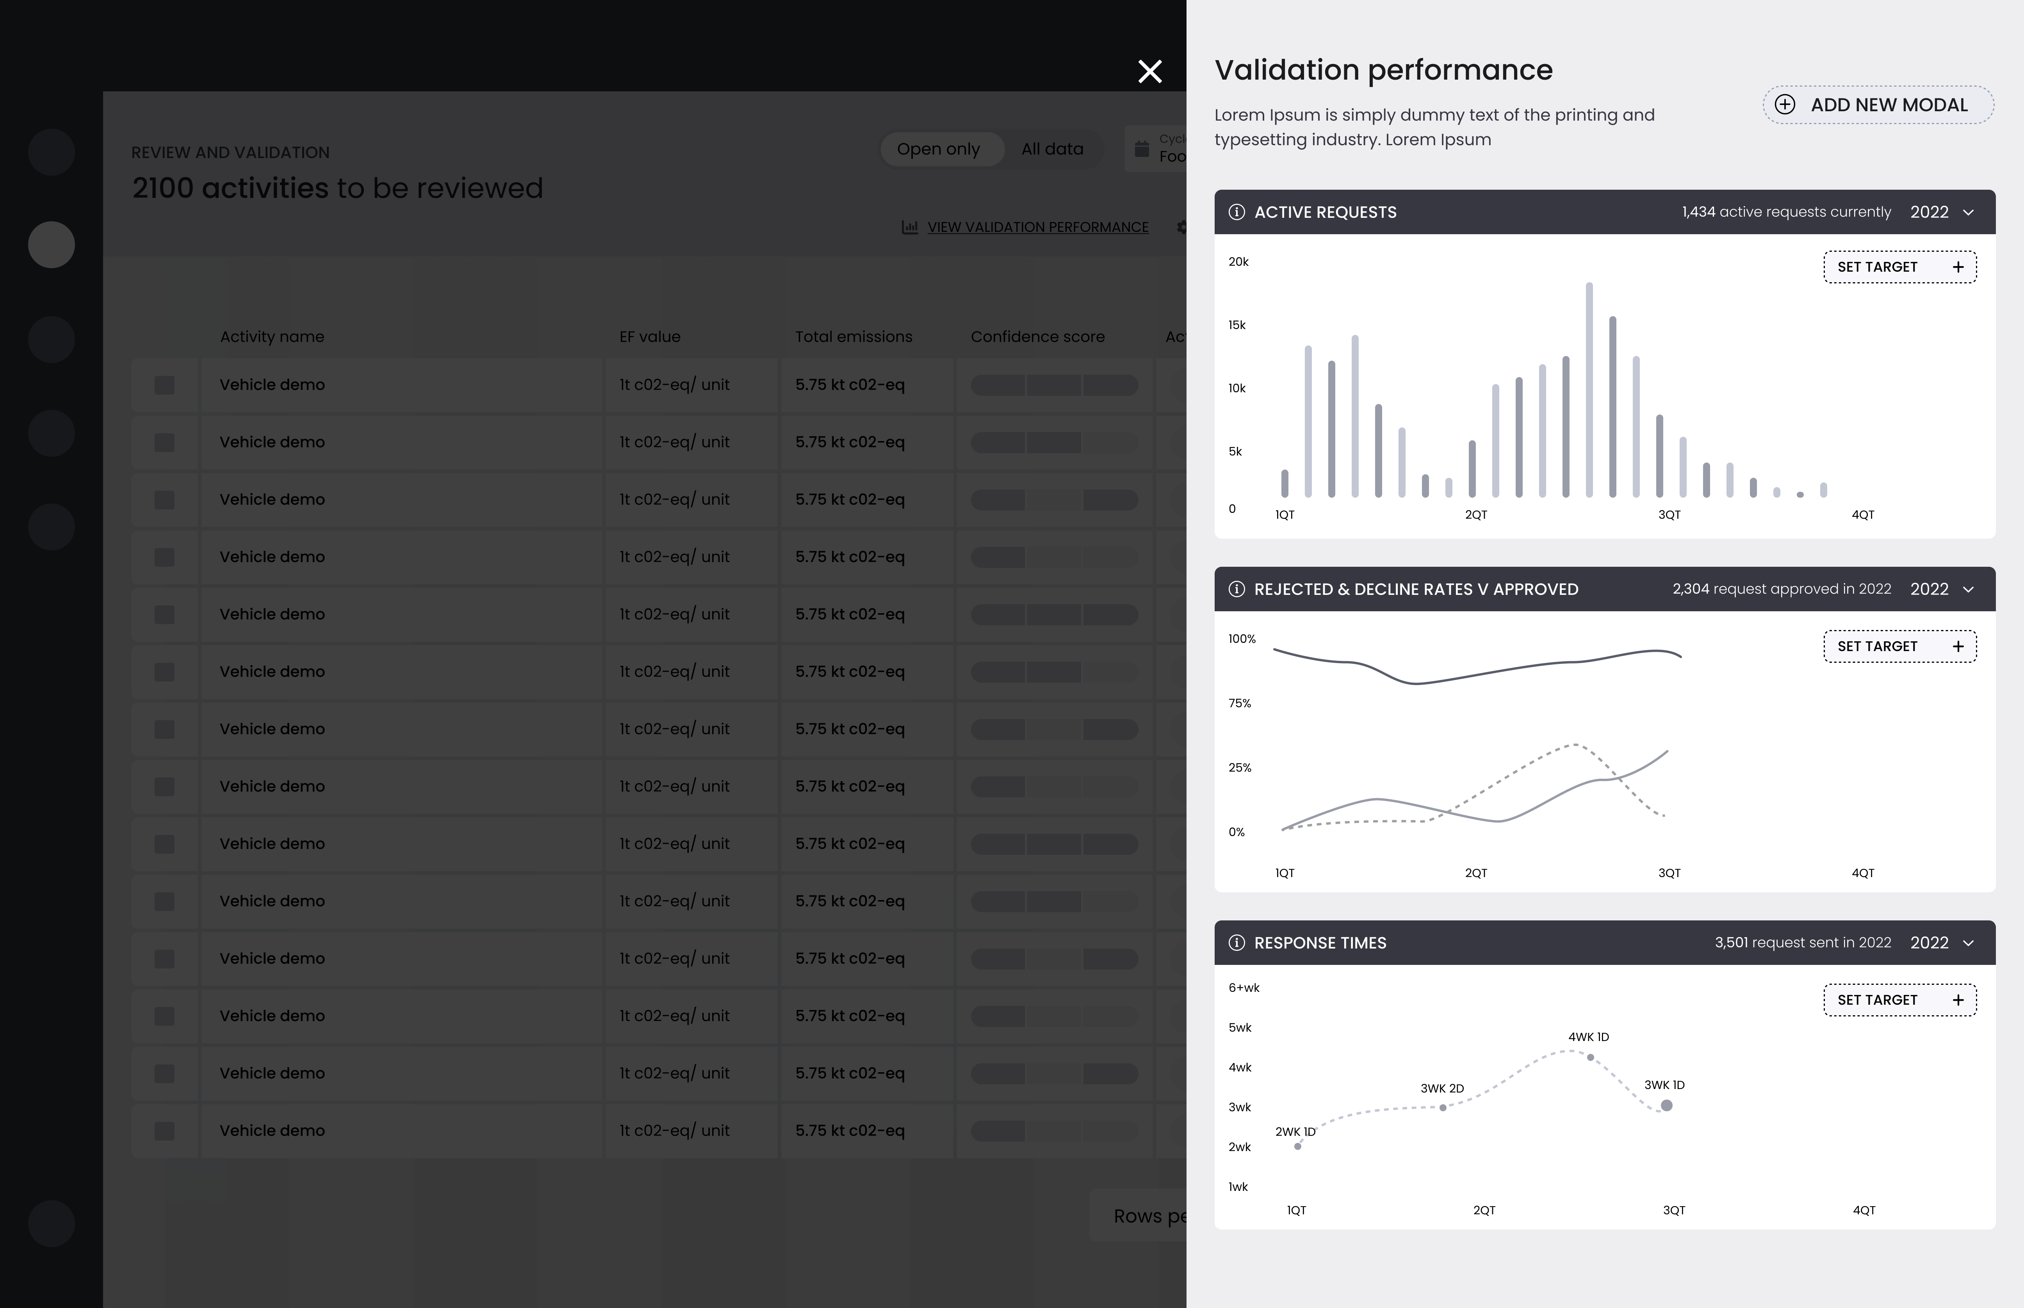The image size is (2024, 1308).
Task: Click the ADD NEW MODAL button
Action: (1878, 105)
